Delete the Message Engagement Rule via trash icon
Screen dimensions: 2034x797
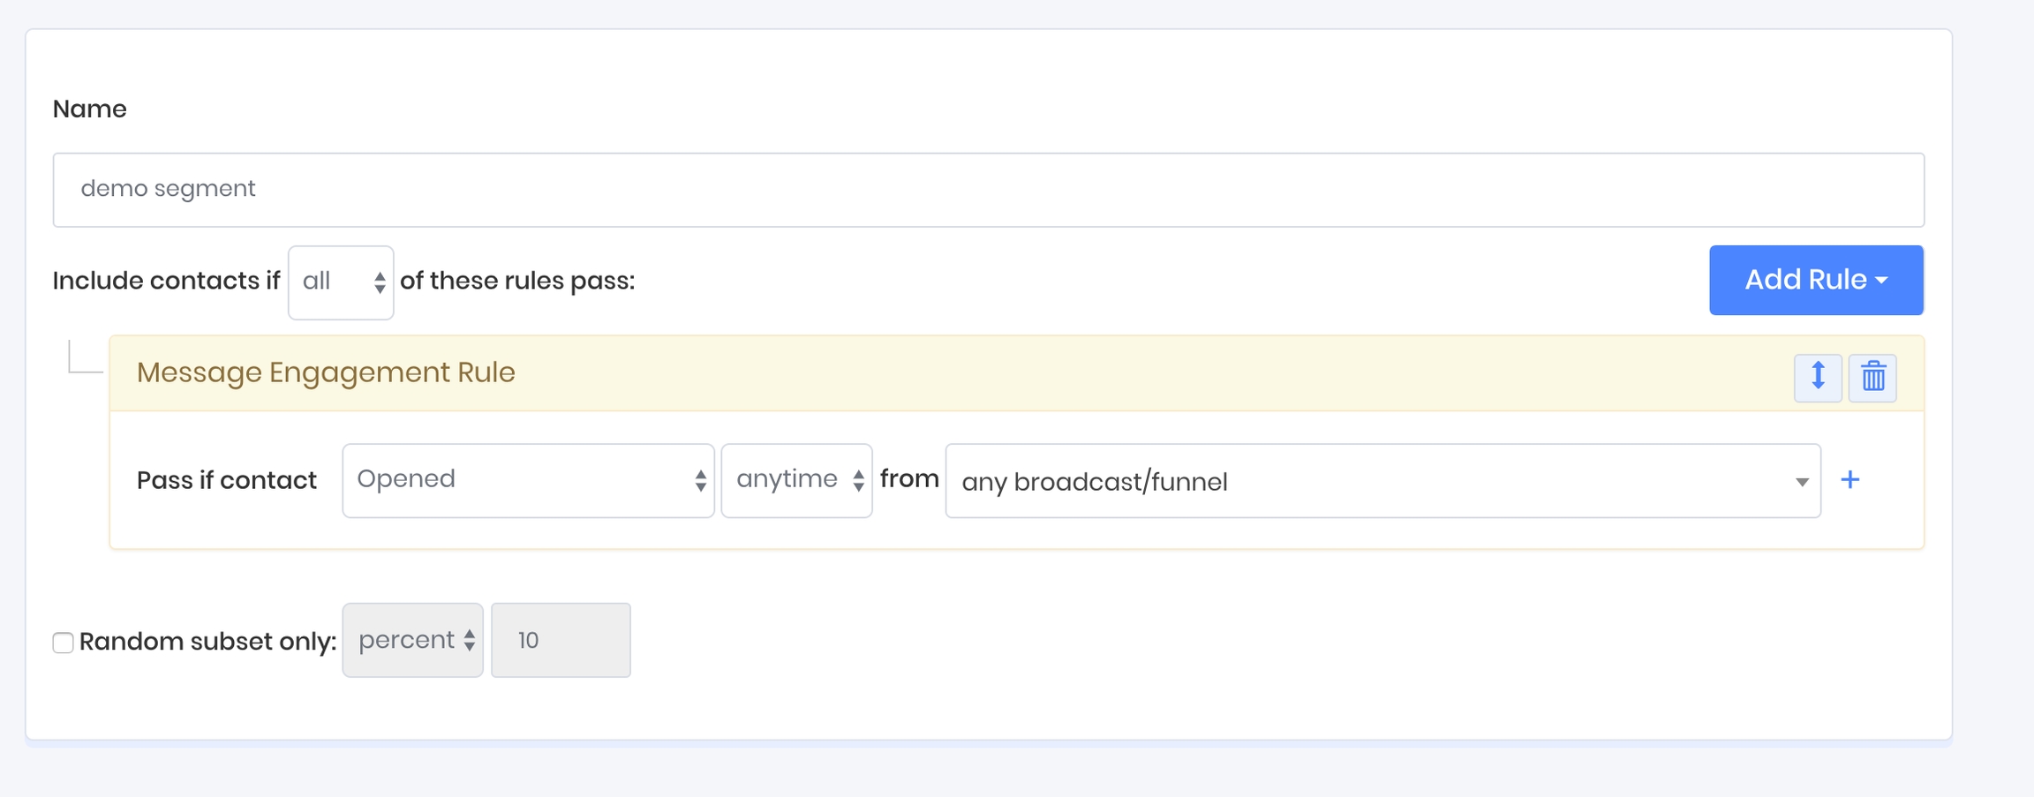pos(1872,377)
